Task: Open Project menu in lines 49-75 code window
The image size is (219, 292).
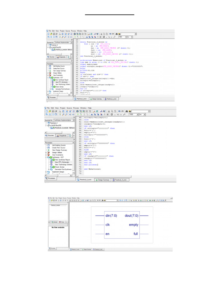Action: point(63,108)
